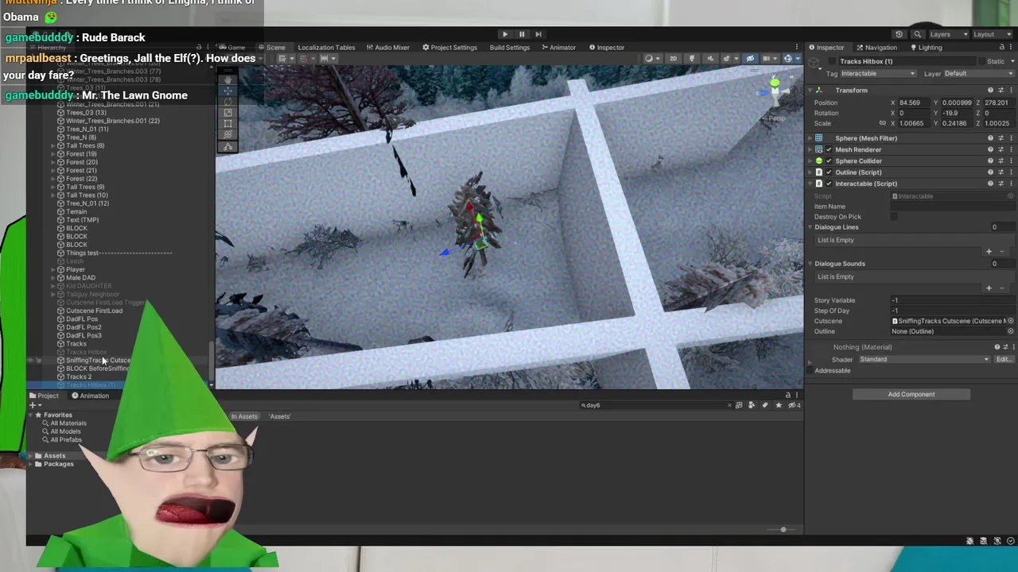The width and height of the screenshot is (1018, 572).
Task: Select the Move tool in the scene toolbar
Action: coord(228,91)
